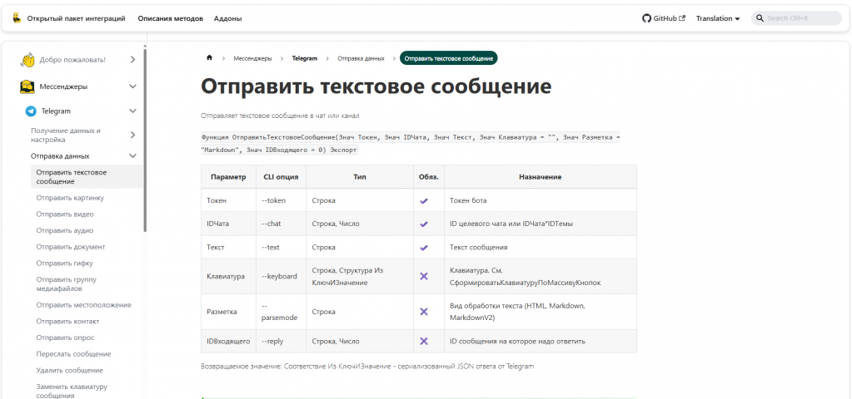Click the --chat table cell
Image resolution: width=852 pixels, height=399 pixels.
click(281, 224)
